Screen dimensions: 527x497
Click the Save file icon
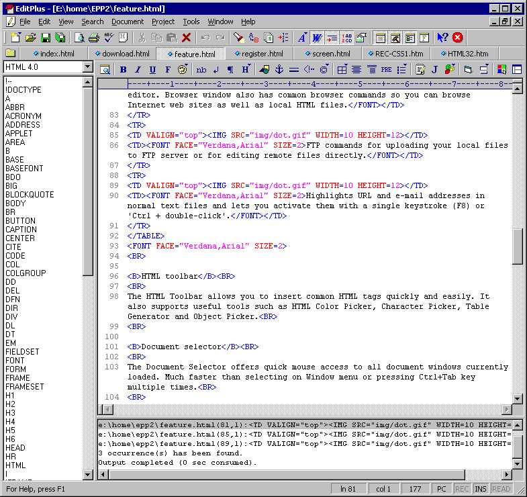tap(46, 38)
